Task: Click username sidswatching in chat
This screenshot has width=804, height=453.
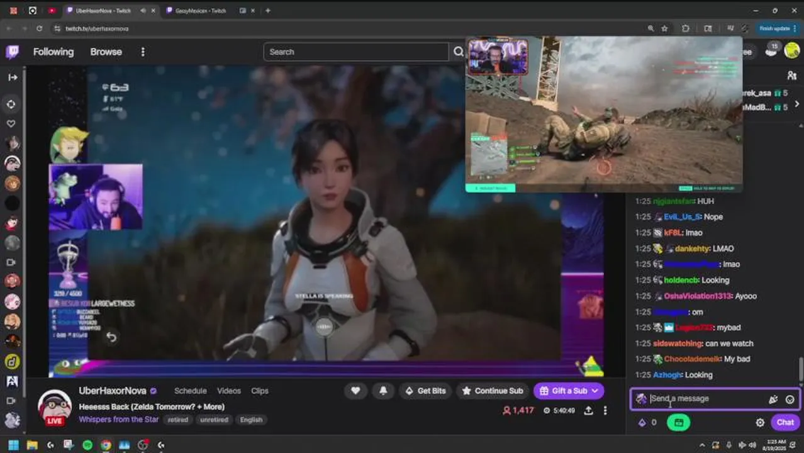Action: pos(677,344)
